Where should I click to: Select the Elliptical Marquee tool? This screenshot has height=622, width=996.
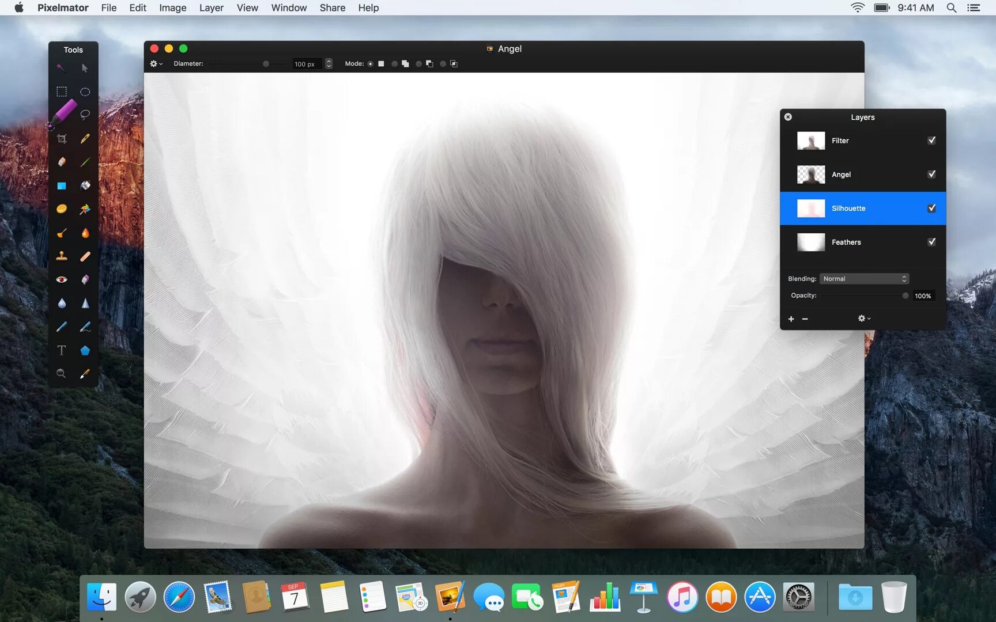(85, 92)
